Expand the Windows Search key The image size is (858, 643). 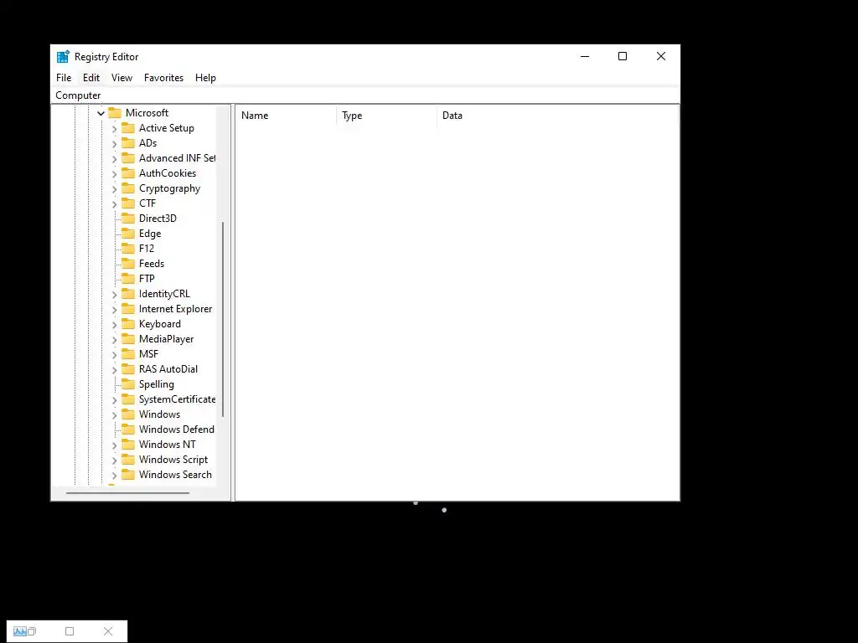pos(114,476)
